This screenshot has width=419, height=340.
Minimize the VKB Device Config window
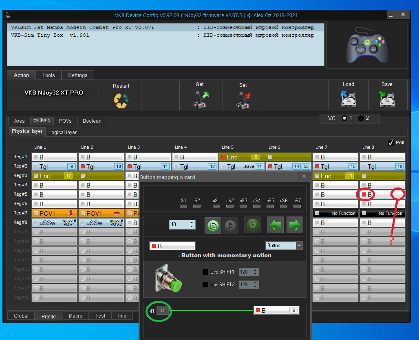click(x=391, y=15)
